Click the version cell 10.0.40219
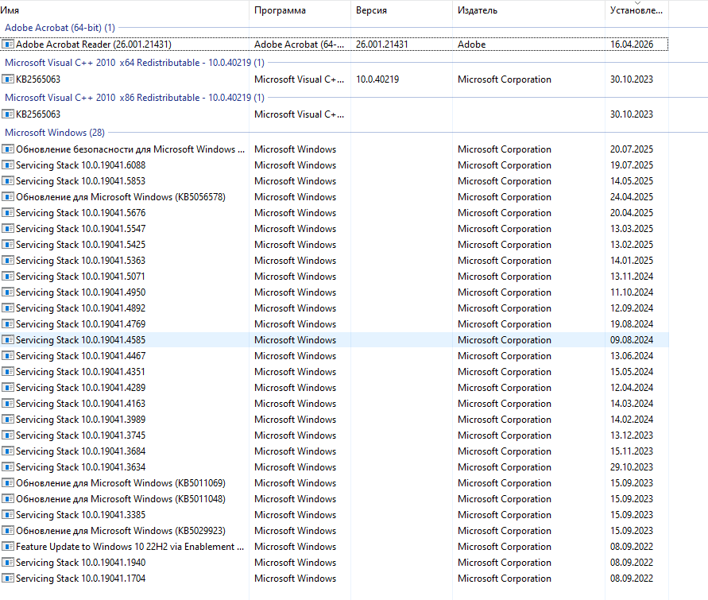This screenshot has height=600, width=708. tap(377, 79)
